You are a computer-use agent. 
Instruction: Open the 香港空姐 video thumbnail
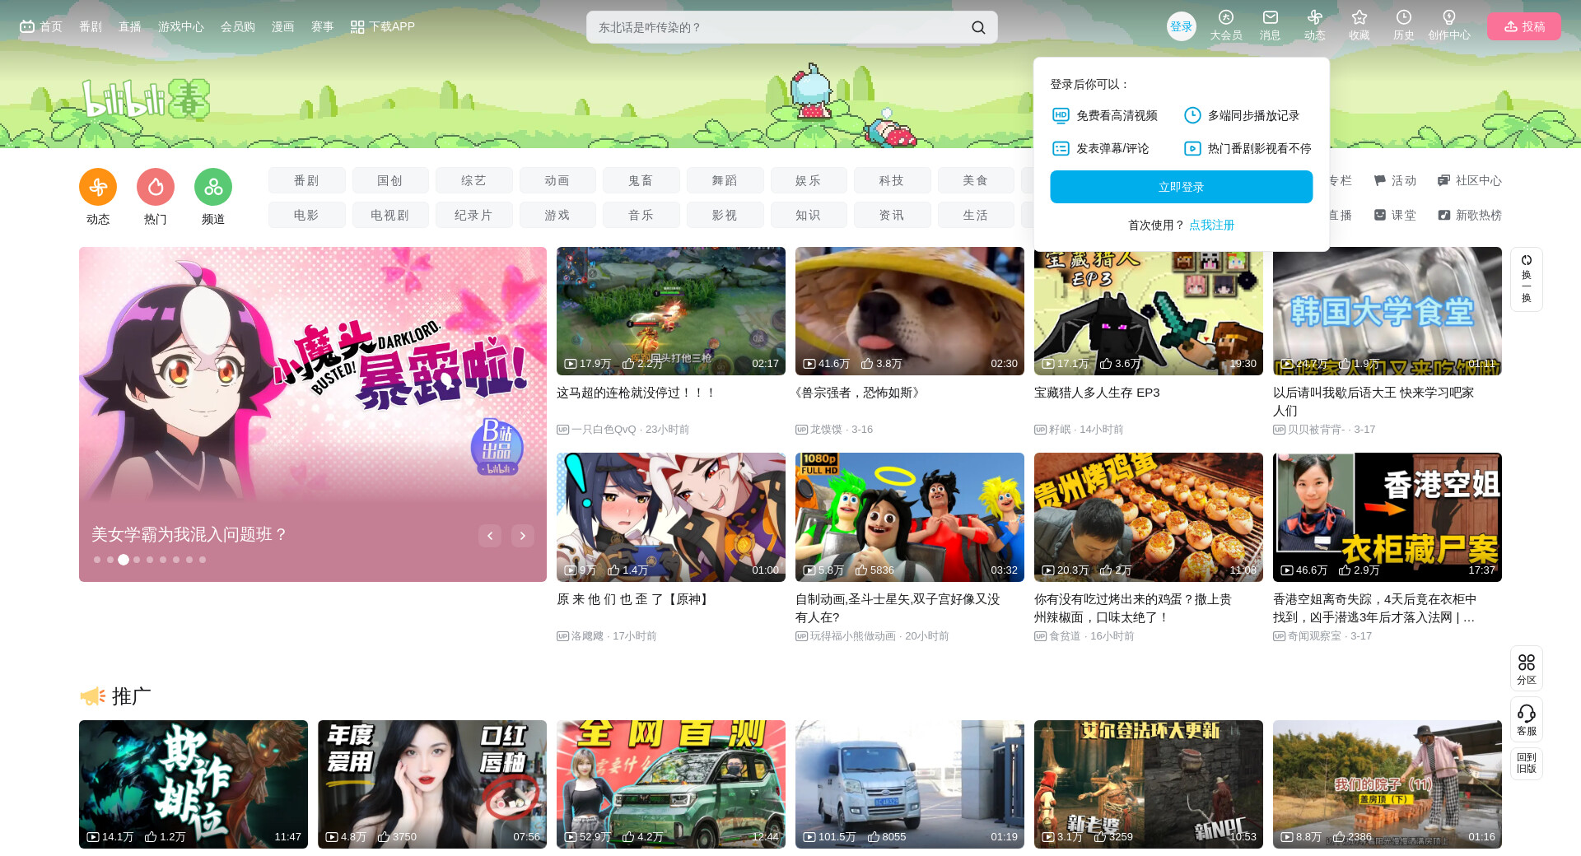(x=1387, y=517)
